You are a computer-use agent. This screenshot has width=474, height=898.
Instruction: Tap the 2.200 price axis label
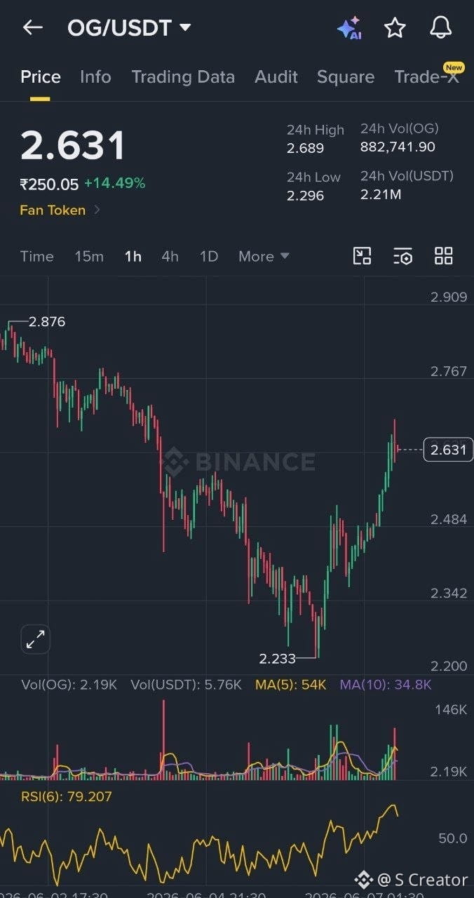449,666
